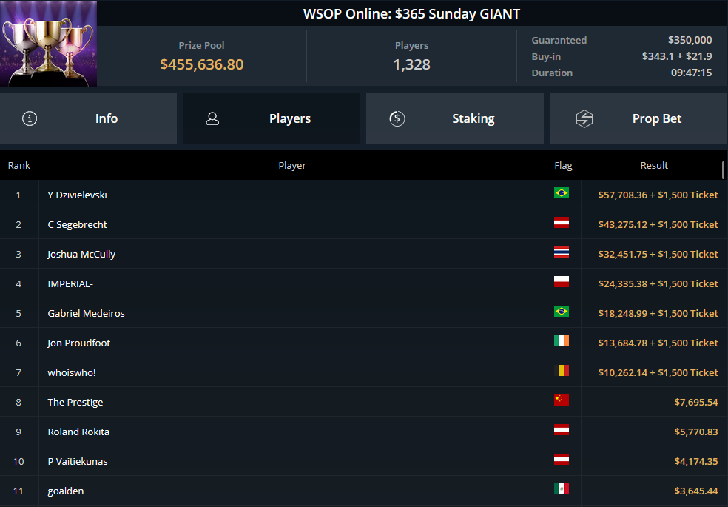
Task: Click the prize pool amount $455,636.80
Action: point(201,64)
